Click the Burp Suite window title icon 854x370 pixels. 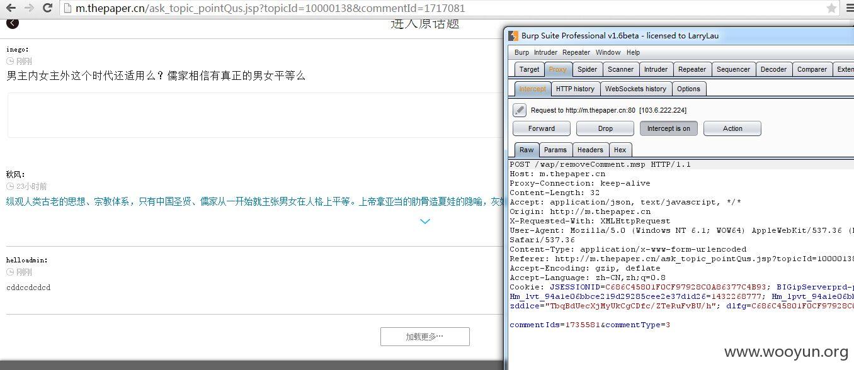(x=513, y=36)
